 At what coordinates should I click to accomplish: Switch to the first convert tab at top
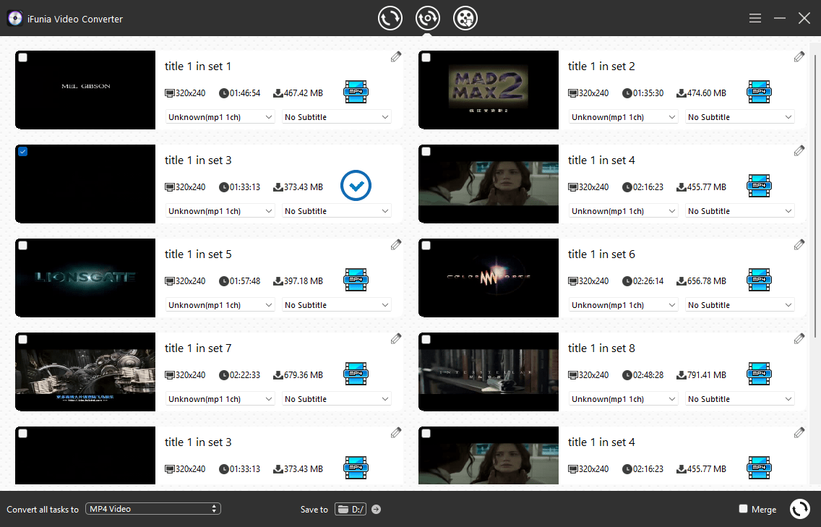coord(390,18)
